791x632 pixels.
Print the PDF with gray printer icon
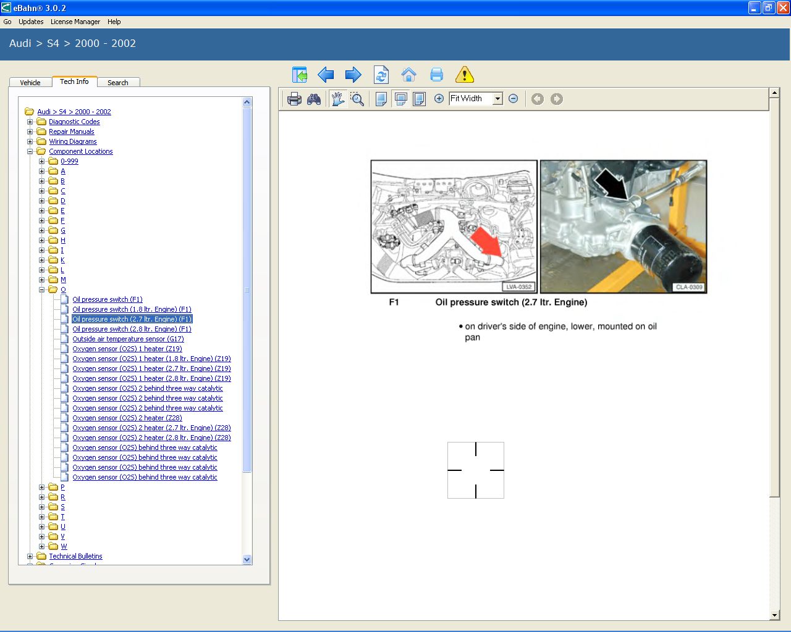click(x=294, y=99)
